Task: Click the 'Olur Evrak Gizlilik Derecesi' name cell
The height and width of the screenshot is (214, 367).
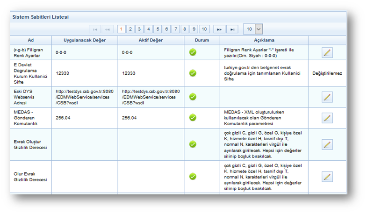Action: 30,177
